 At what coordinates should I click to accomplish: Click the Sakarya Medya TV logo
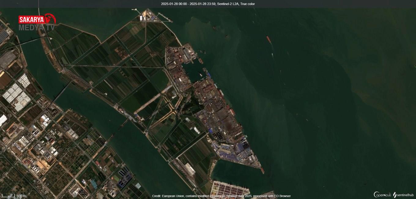37,23
